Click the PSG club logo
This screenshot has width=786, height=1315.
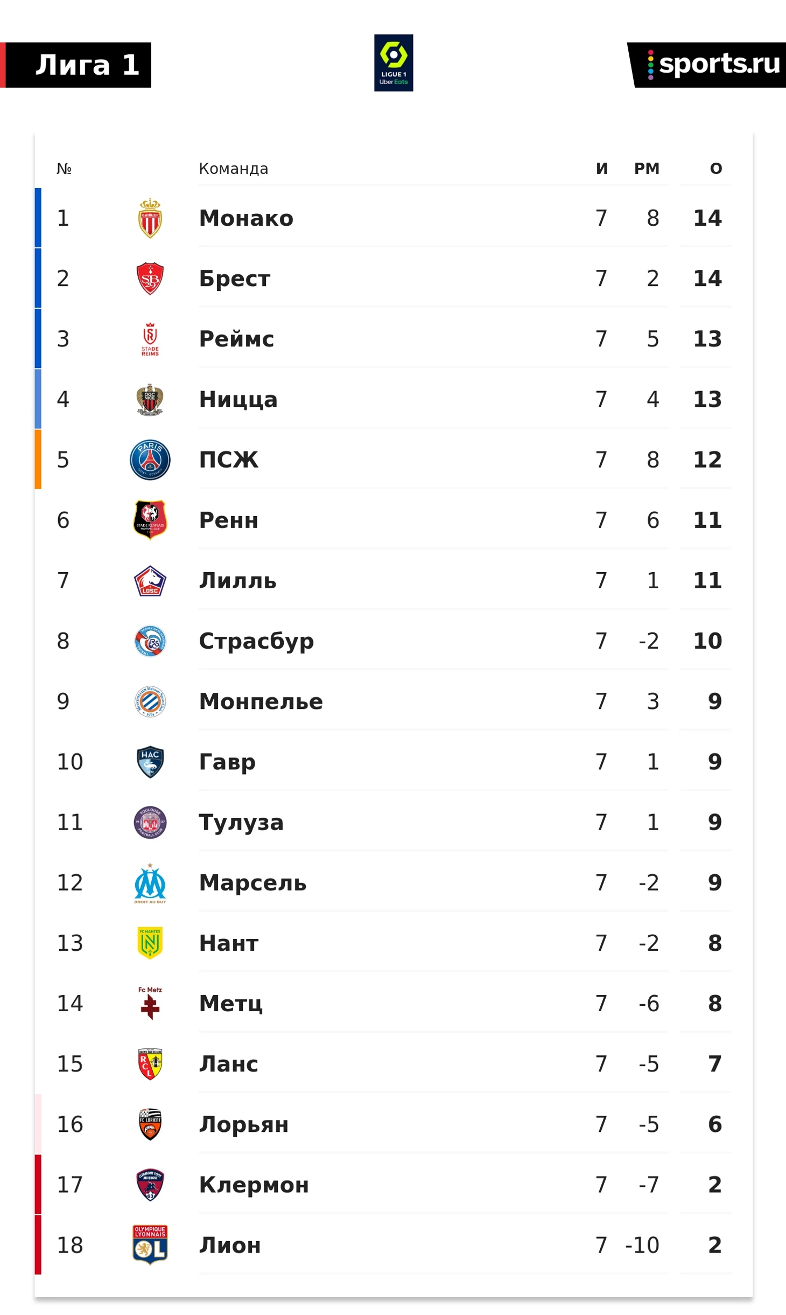click(150, 460)
